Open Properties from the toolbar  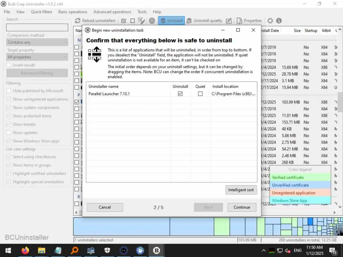(x=249, y=20)
